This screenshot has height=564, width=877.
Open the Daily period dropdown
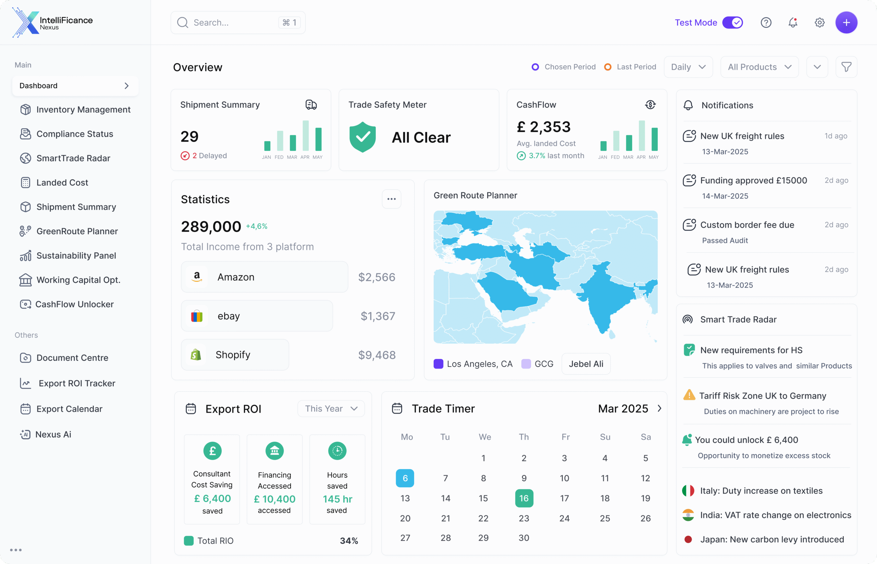[x=688, y=67]
